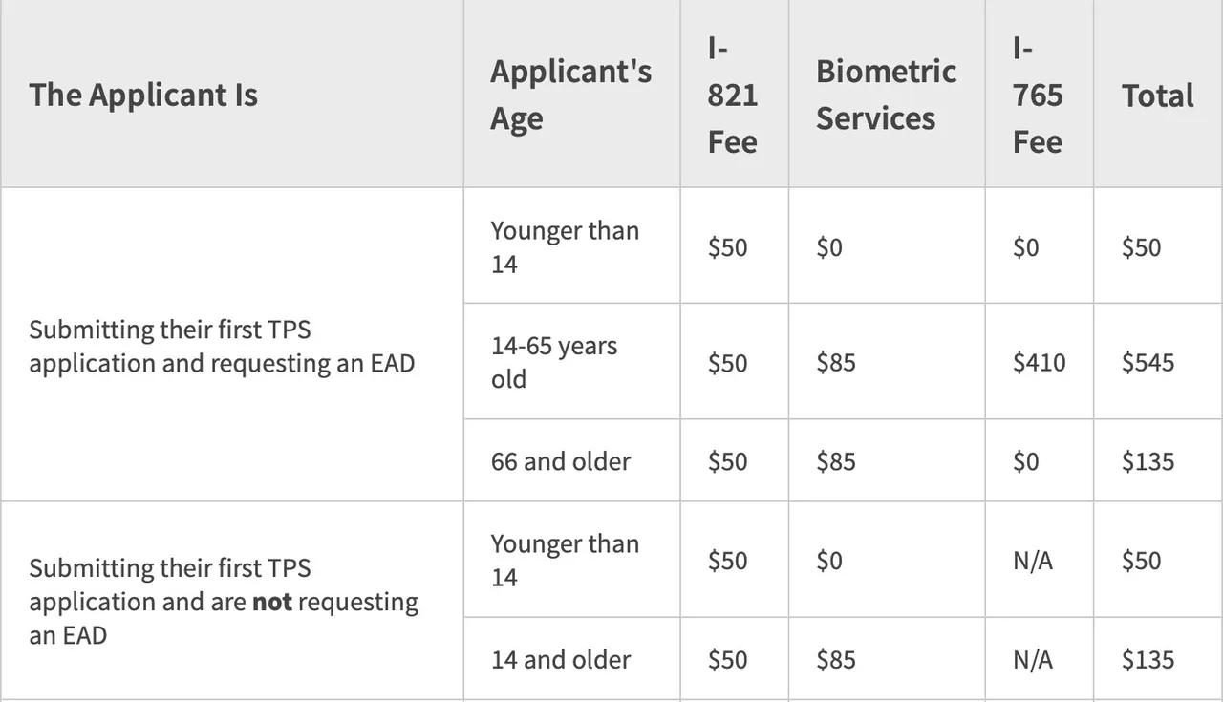Click the "14 and older" age cell
Image resolution: width=1223 pixels, height=702 pixels.
(x=561, y=660)
